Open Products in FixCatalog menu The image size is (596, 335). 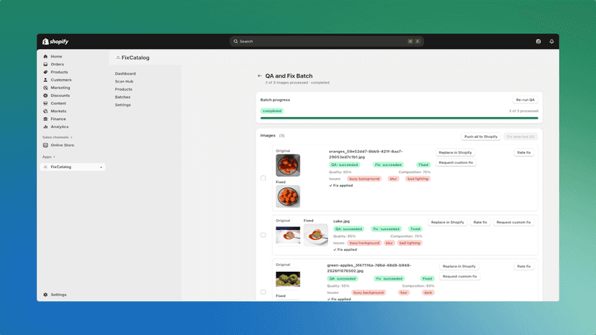(x=124, y=89)
